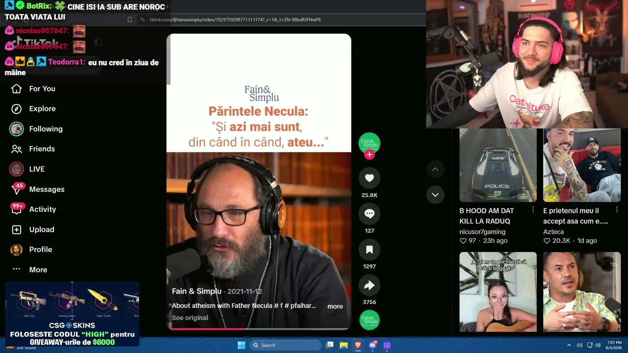Open 'E prietenul meu il accept' title
This screenshot has height=353, width=628.
[x=576, y=216]
